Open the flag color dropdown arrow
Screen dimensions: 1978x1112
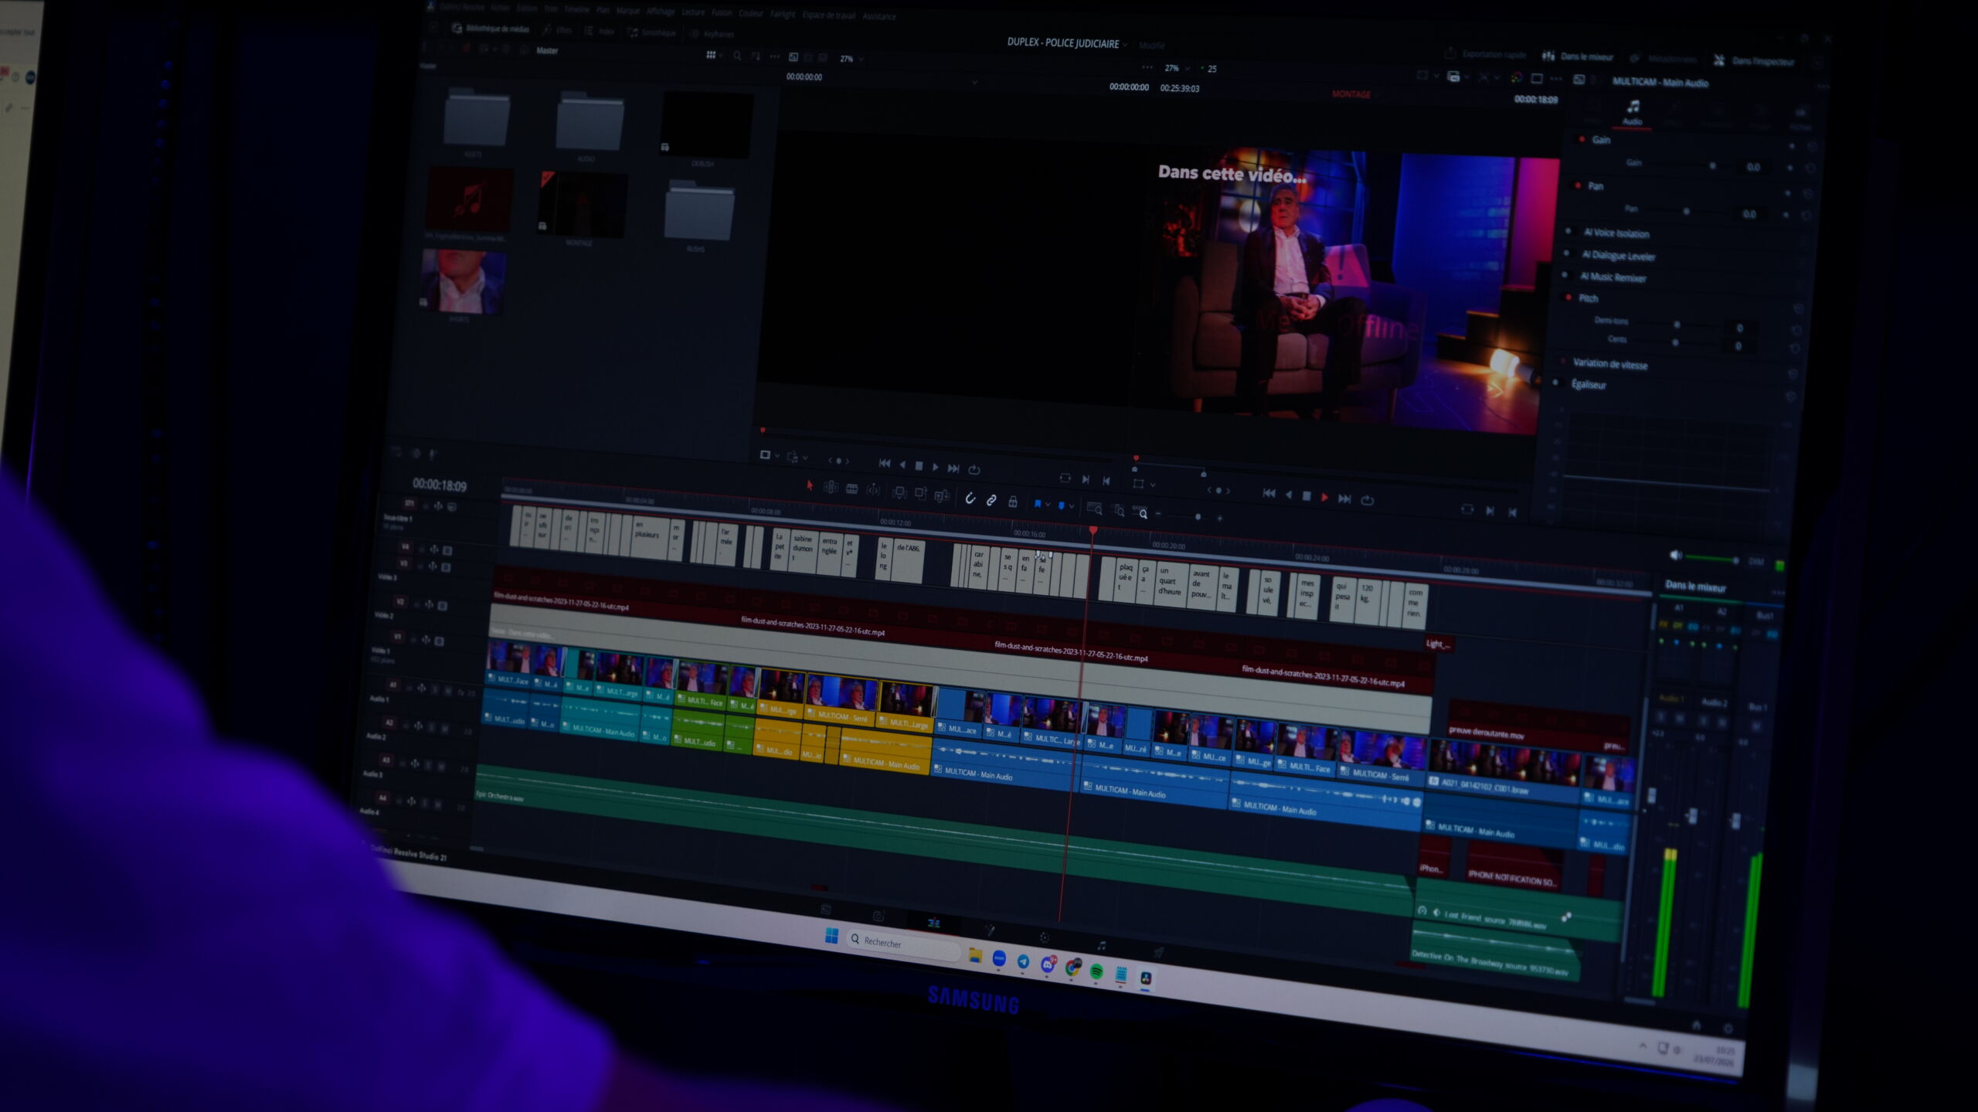tap(1047, 505)
